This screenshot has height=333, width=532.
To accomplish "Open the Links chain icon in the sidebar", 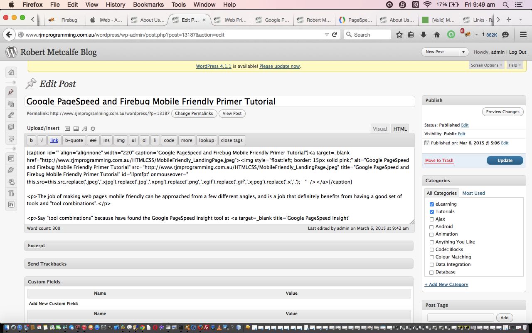I will tap(11, 115).
